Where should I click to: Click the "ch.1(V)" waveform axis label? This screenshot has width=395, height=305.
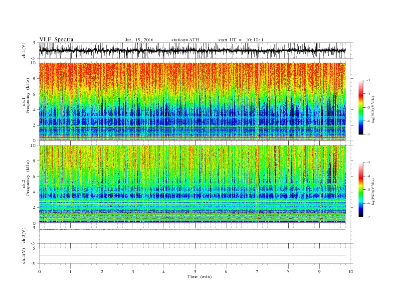24,50
